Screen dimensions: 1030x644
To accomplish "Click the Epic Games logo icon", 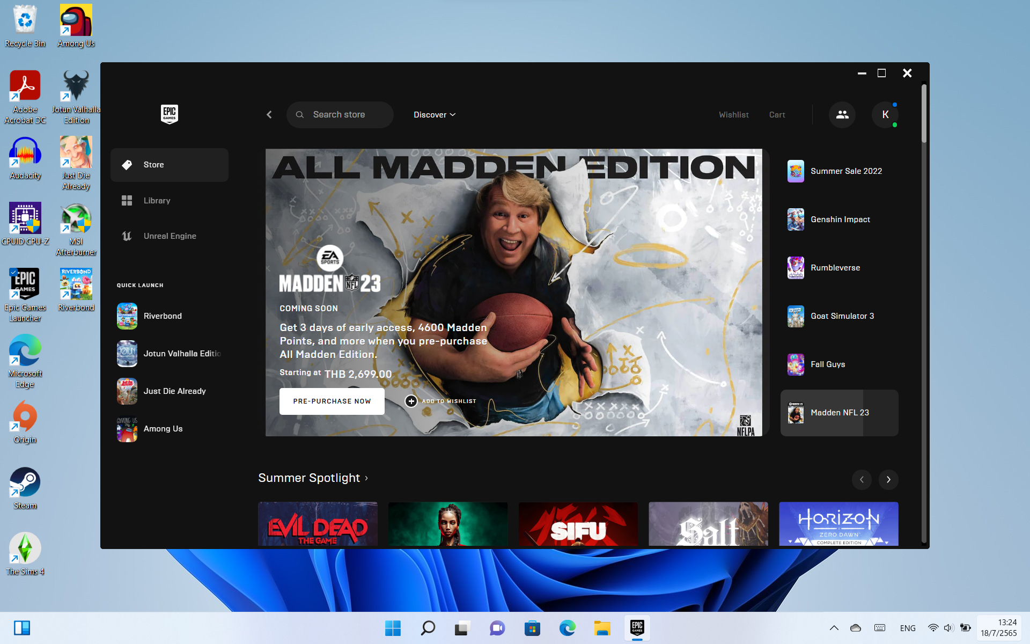I will tap(169, 114).
